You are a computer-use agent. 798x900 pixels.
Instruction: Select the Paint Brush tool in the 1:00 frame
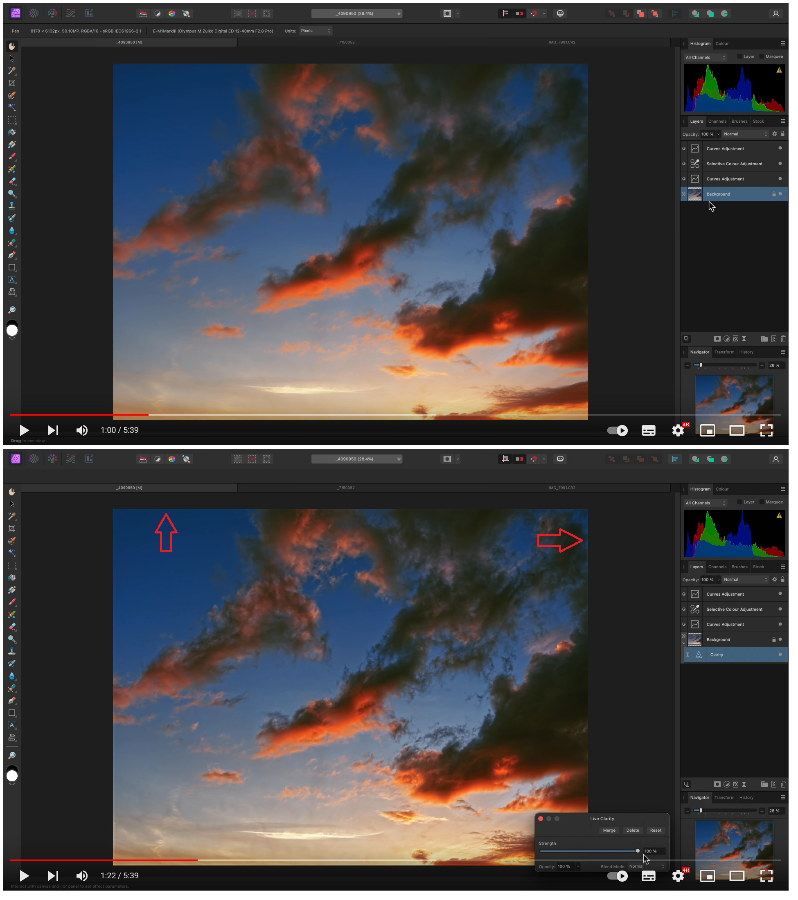point(12,157)
